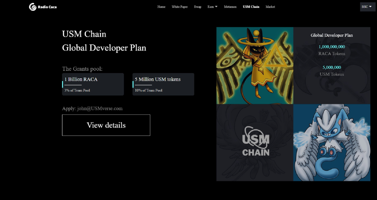The width and height of the screenshot is (377, 200).
Task: Select the USM Chain nav item
Action: pos(251,7)
